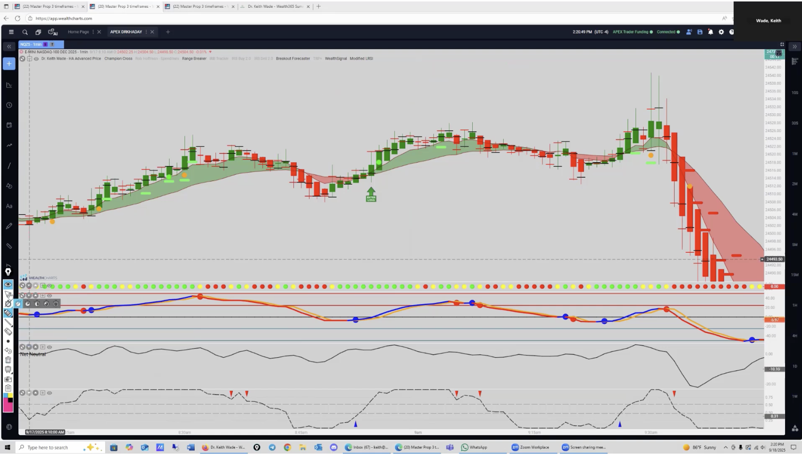Open the notifications bell
Screen dimensions: 802x457
tap(710, 32)
